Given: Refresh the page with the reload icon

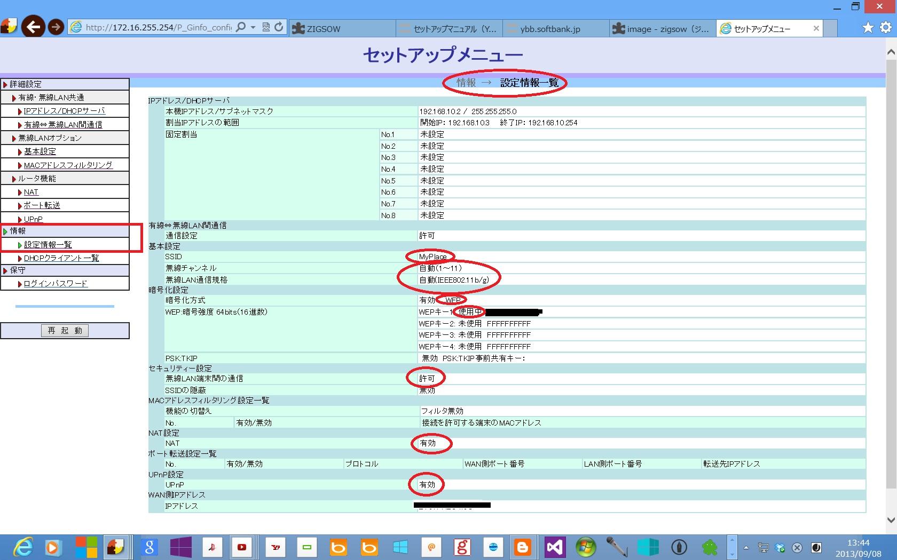Looking at the screenshot, I should click(x=279, y=27).
